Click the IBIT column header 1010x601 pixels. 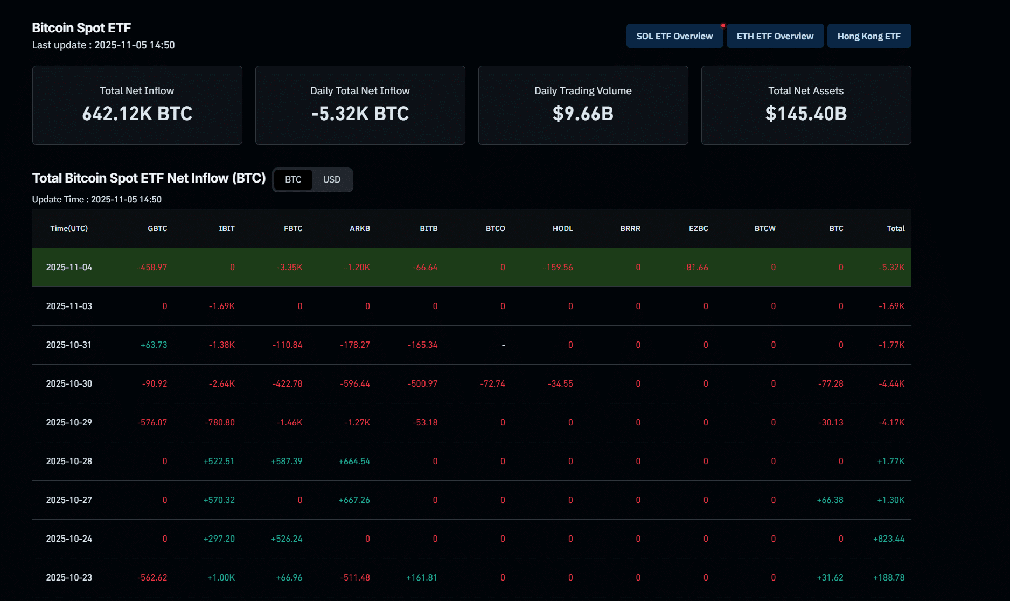pos(227,228)
